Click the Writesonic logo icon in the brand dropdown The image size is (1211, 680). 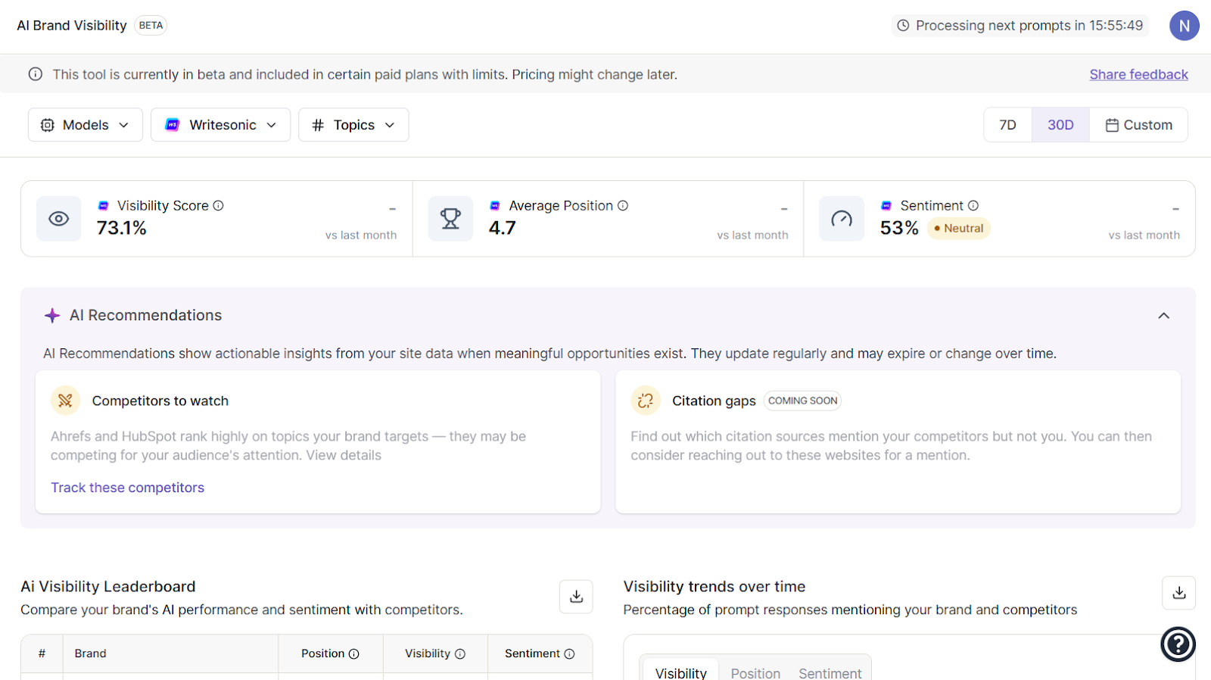tap(173, 125)
